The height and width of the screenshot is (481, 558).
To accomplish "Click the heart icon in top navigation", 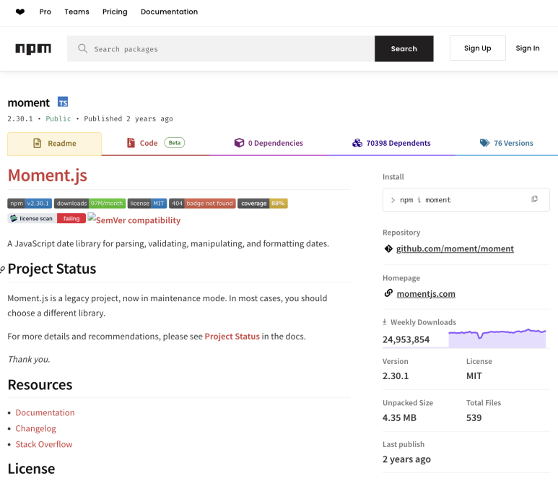I will (x=20, y=12).
